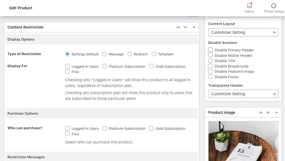Collapse the Product image panel
This screenshot has width=285, height=161.
coord(276,112)
